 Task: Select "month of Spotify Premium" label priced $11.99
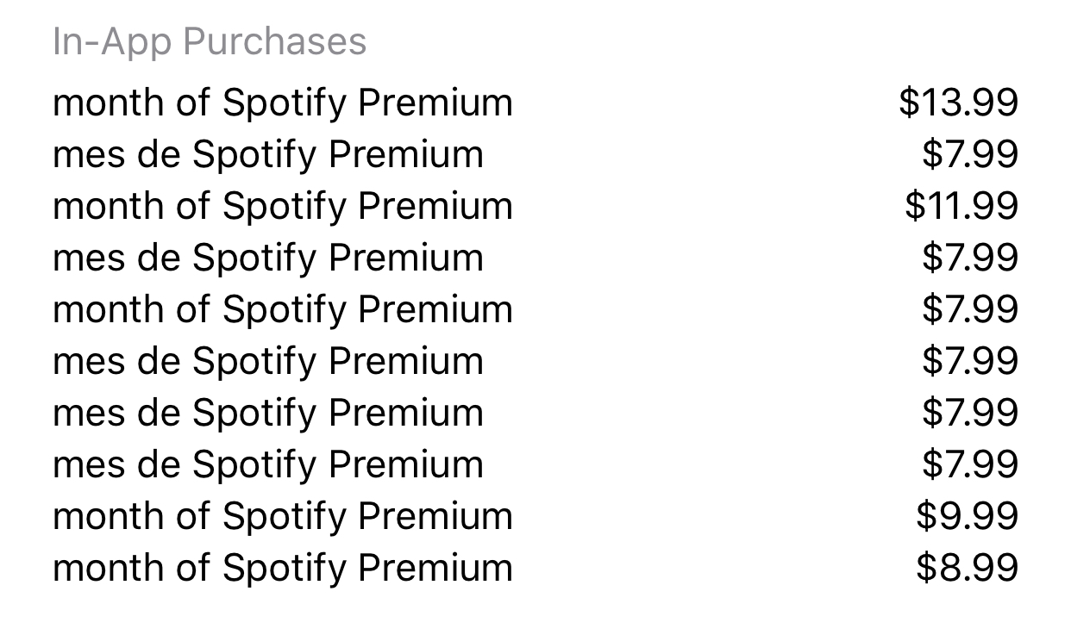[x=283, y=206]
